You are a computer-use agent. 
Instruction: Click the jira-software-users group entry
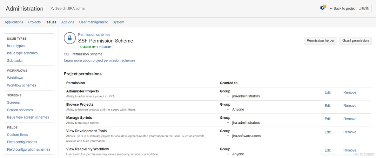(246, 136)
